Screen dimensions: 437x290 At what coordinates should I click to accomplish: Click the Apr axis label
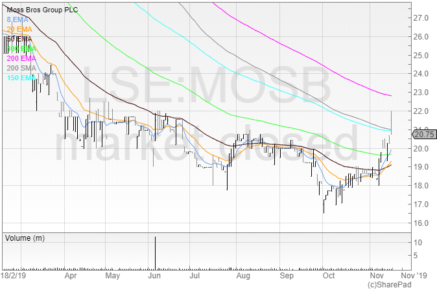(71, 276)
